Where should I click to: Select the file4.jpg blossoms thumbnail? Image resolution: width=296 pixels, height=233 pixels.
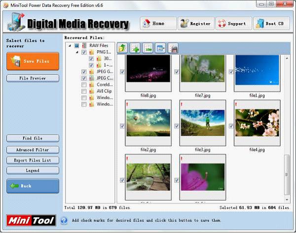[257, 123]
